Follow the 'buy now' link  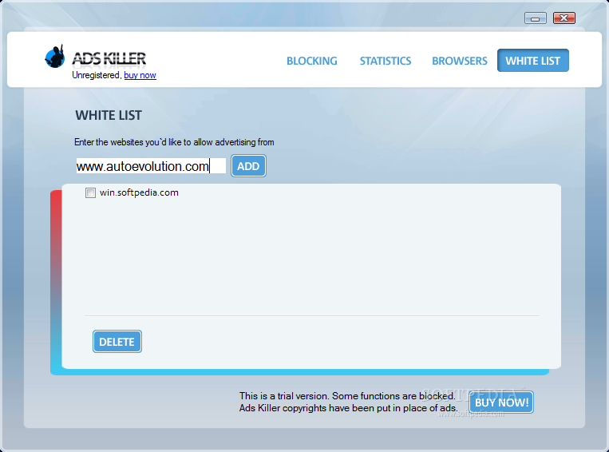coord(140,75)
